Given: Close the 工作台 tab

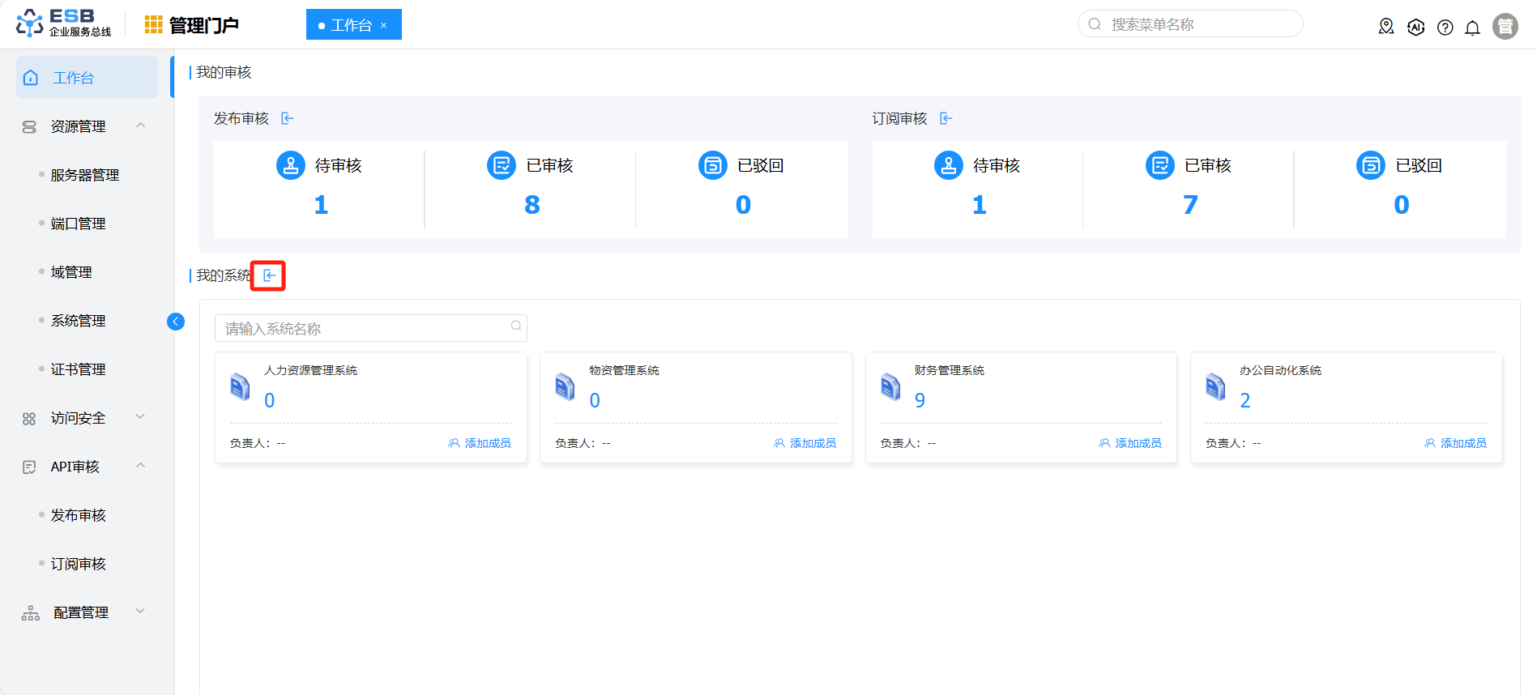Looking at the screenshot, I should point(384,26).
